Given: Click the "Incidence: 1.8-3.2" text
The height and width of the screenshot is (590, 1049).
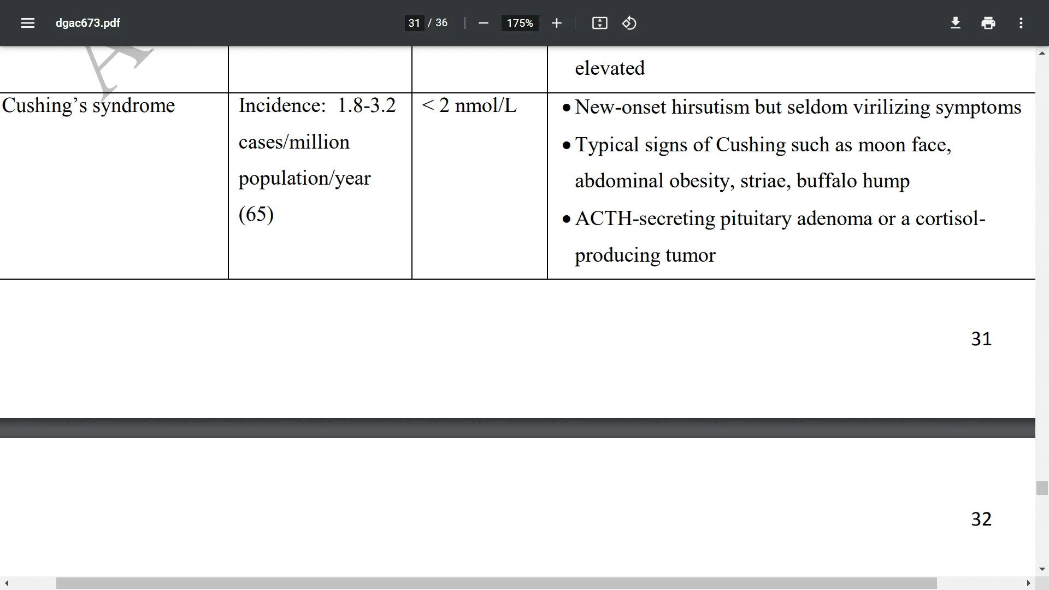Looking at the screenshot, I should (317, 105).
